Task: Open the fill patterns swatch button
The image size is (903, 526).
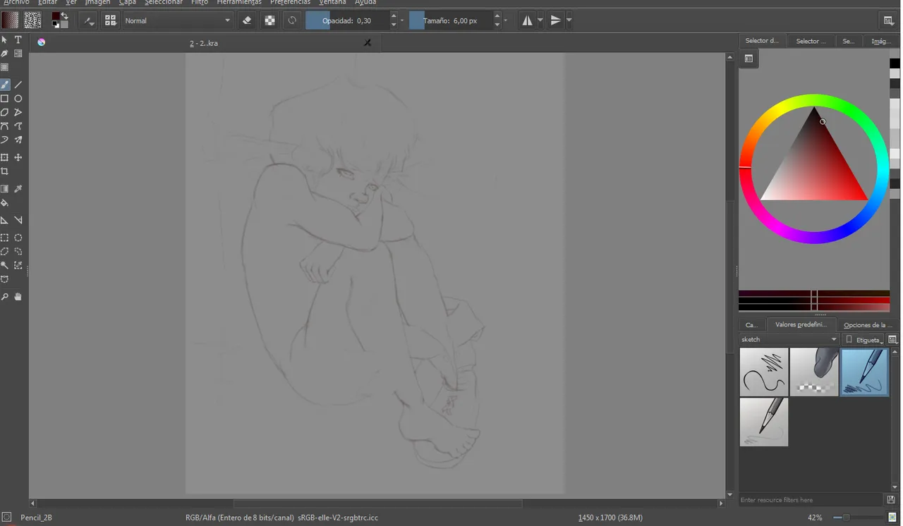Action: point(32,20)
